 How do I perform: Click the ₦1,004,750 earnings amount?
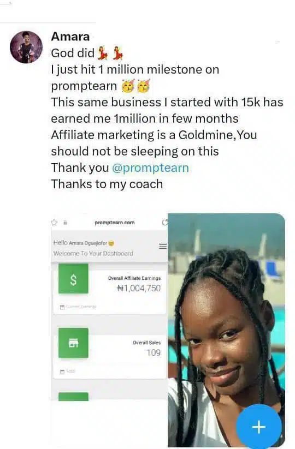click(139, 288)
